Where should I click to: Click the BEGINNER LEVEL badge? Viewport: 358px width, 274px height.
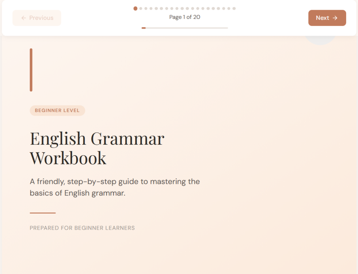57,110
